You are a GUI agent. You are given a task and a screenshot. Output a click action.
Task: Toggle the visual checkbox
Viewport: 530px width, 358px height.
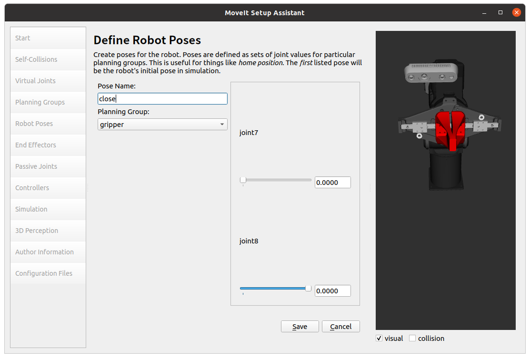coord(379,339)
